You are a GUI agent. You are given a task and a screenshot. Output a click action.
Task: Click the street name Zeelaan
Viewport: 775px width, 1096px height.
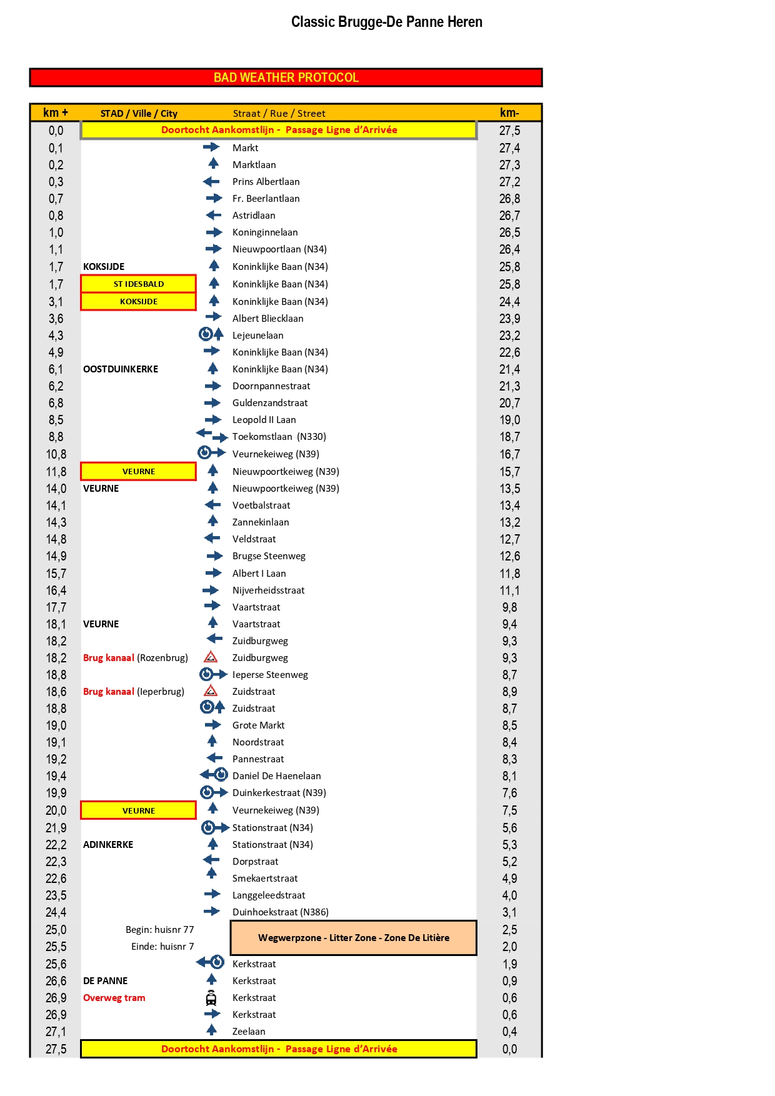[x=249, y=1032]
